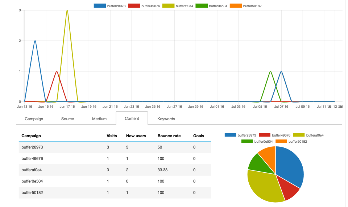Screen dimensions: 348x207
Task: Click the Campaign column header
Action: (31, 136)
